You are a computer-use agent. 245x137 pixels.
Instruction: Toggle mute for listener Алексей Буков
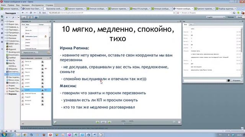[23, 94]
